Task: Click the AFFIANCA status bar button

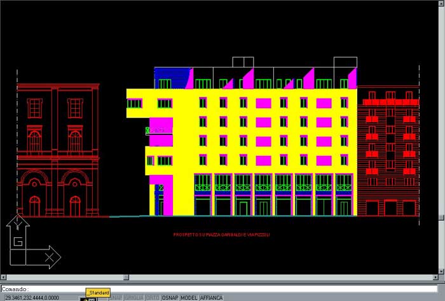Action: (211, 298)
